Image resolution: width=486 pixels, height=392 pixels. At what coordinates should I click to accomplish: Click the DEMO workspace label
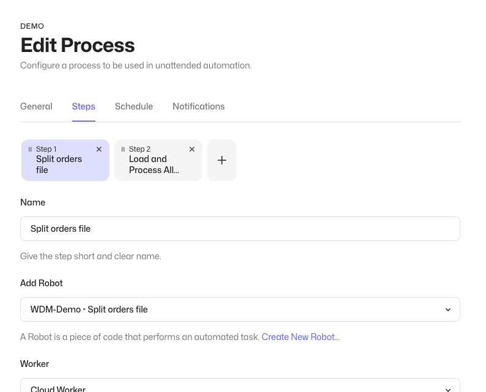[x=32, y=26]
